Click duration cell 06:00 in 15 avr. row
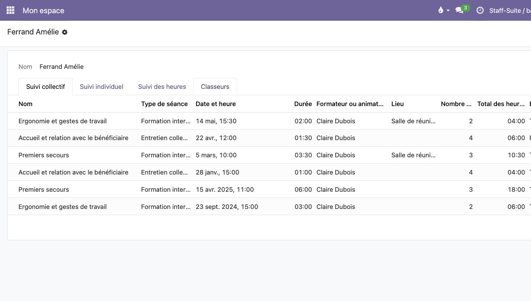This screenshot has height=301, width=531. click(303, 189)
